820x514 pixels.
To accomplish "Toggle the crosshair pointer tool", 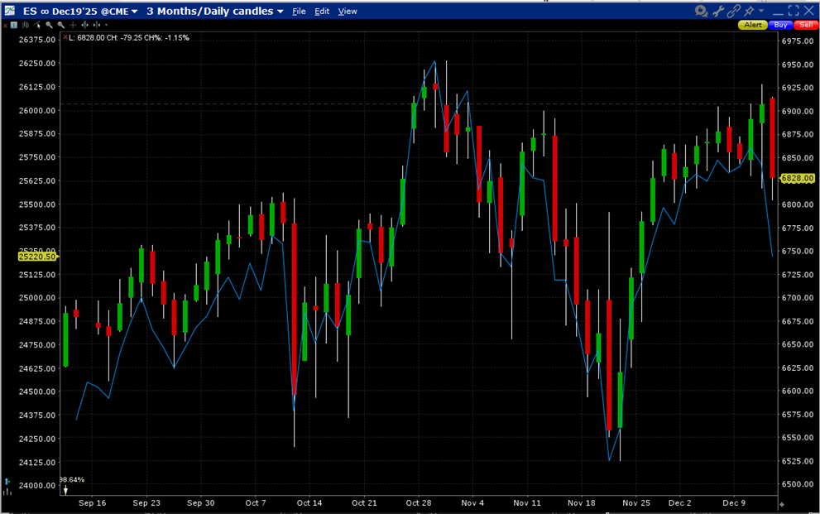I will click(73, 25).
